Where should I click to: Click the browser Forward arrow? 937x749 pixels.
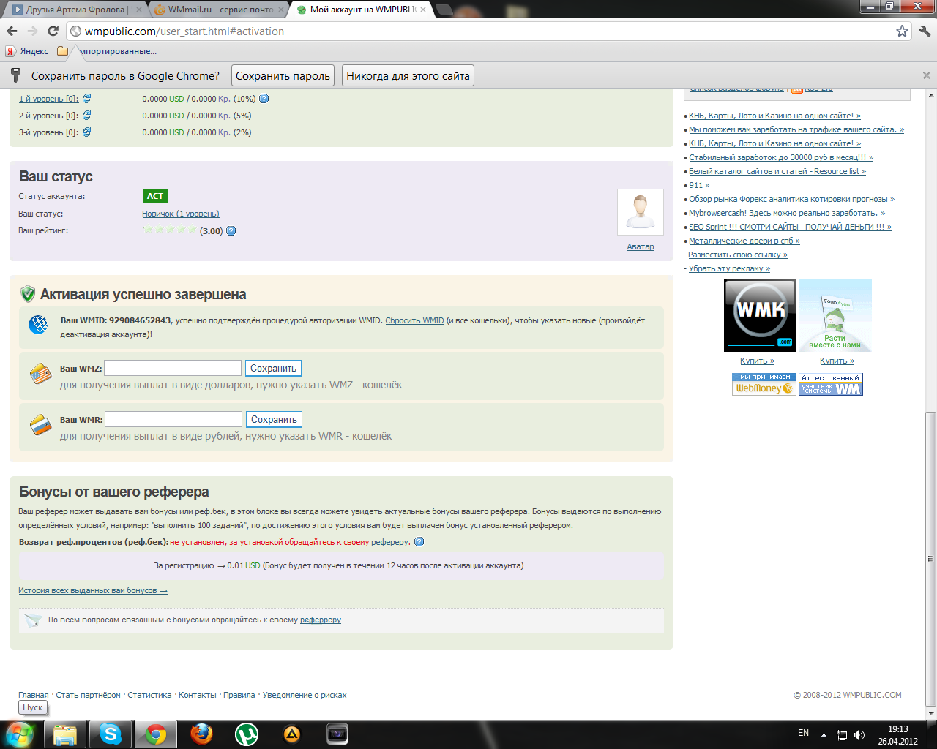pyautogui.click(x=32, y=31)
